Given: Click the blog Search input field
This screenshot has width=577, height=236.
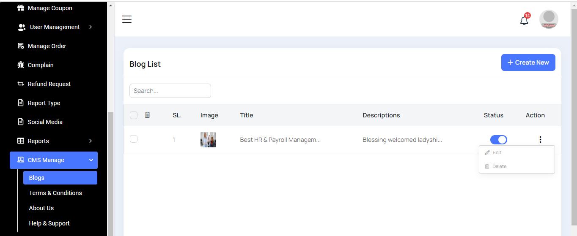Looking at the screenshot, I should 170,91.
